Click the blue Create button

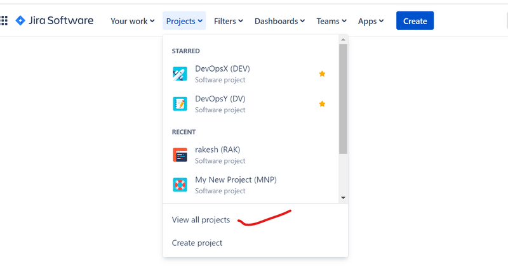(x=415, y=21)
